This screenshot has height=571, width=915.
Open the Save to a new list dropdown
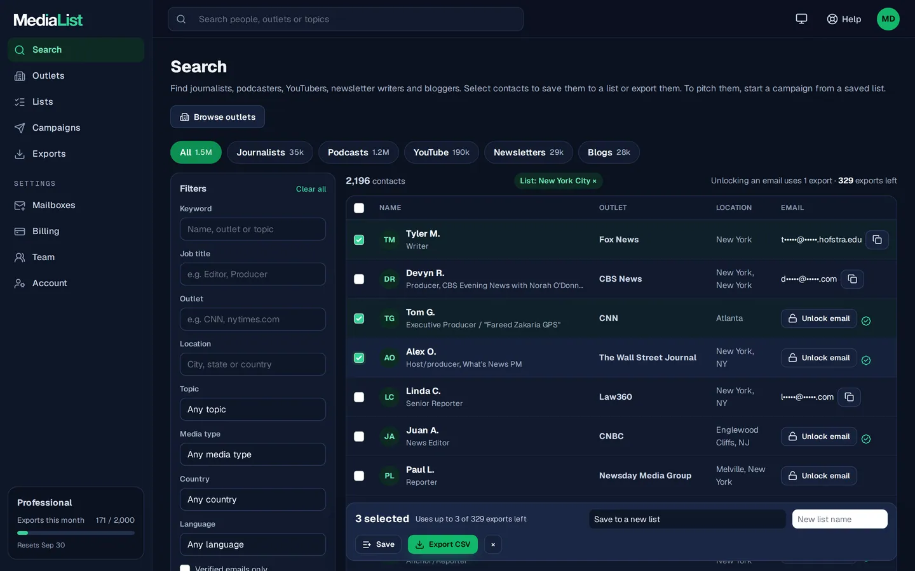coord(688,519)
